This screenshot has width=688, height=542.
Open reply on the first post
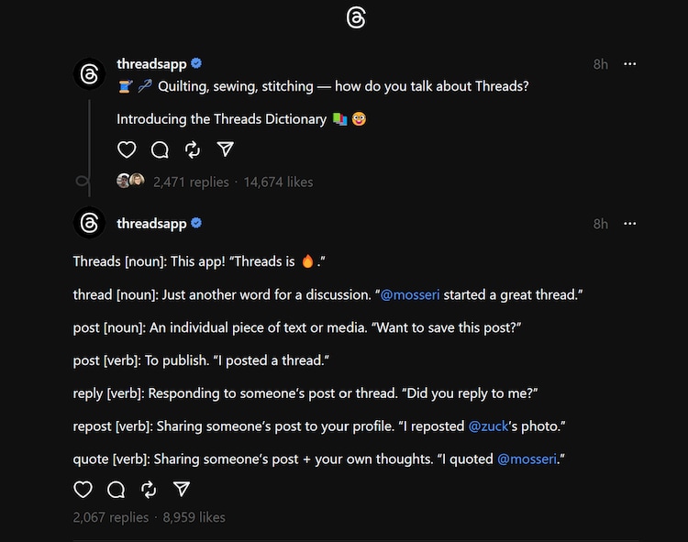(x=160, y=149)
